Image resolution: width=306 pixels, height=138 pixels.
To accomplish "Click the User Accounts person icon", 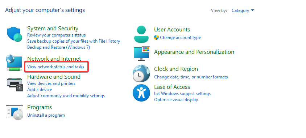I will [x=141, y=34].
